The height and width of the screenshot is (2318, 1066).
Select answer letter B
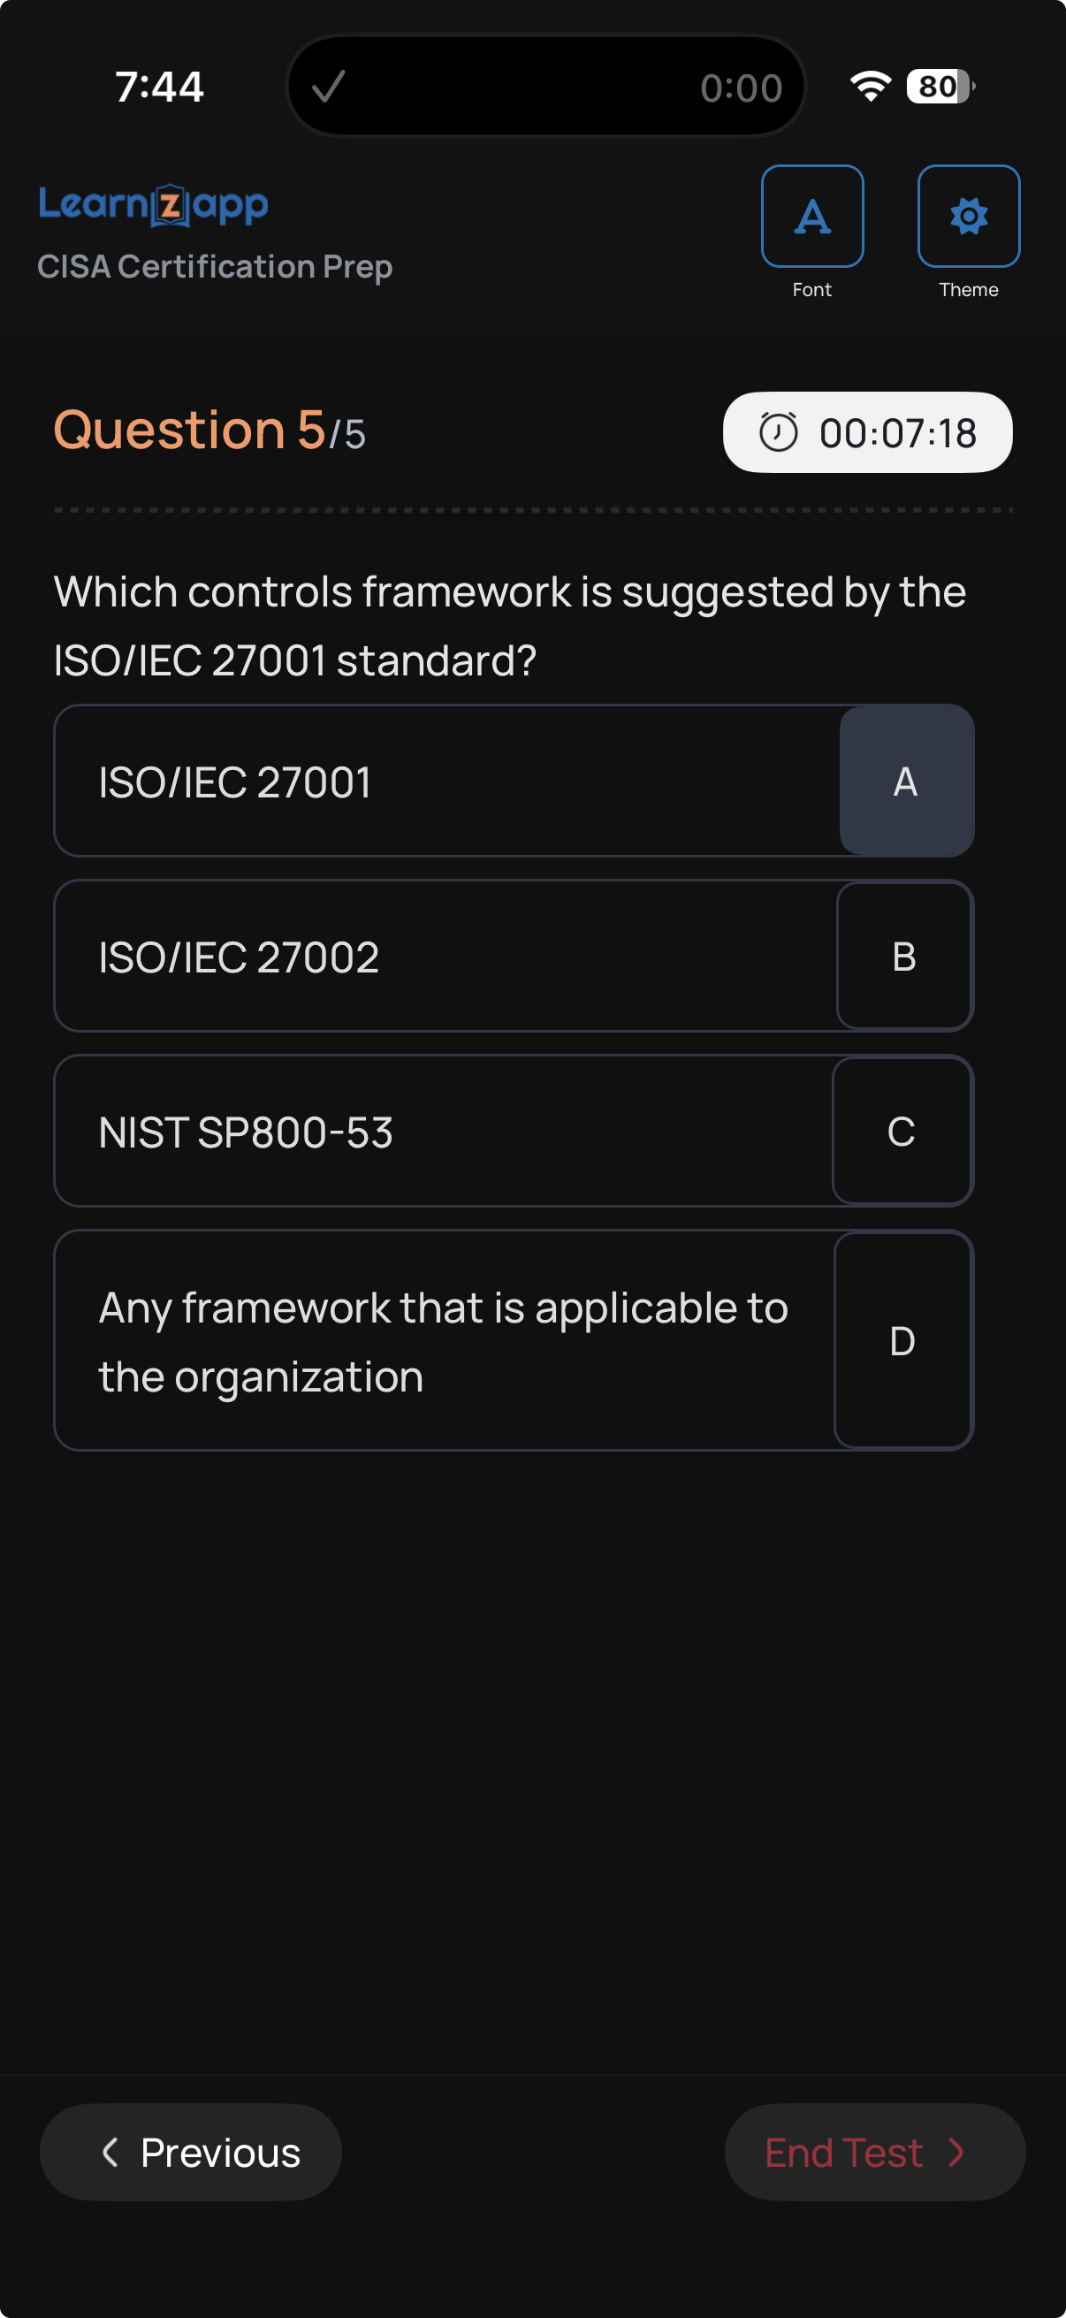point(903,956)
